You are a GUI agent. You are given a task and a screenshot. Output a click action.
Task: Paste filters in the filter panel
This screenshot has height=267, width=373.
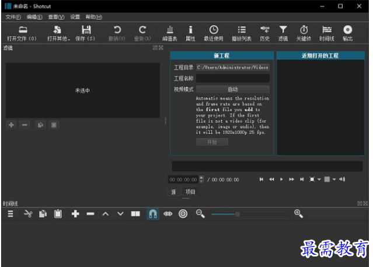click(x=54, y=125)
